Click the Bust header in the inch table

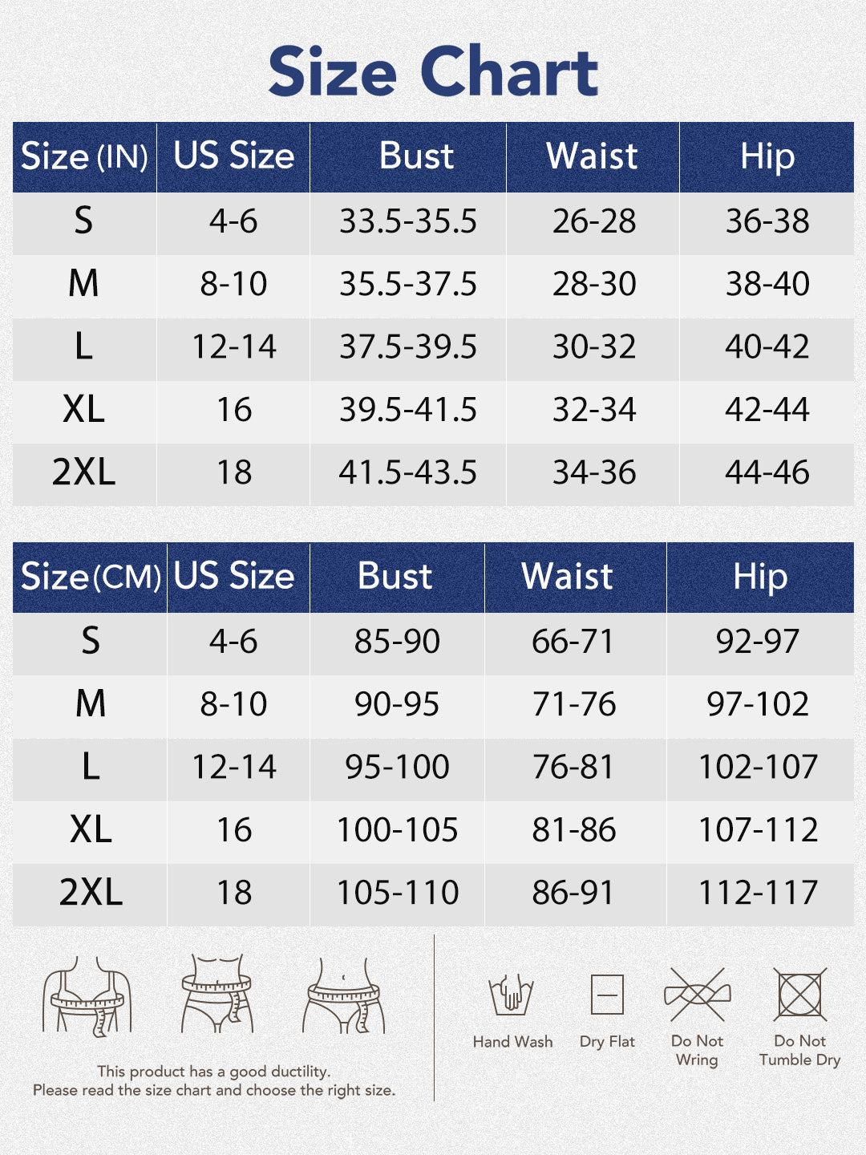[416, 156]
